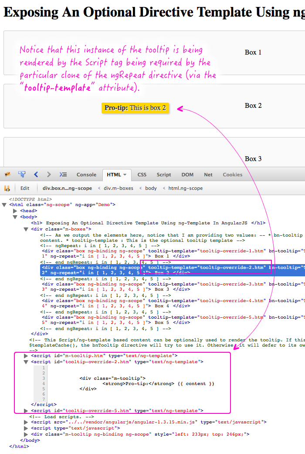Collapse the div m-boxes node
Viewport: 305px width, 454px height.
26,229
